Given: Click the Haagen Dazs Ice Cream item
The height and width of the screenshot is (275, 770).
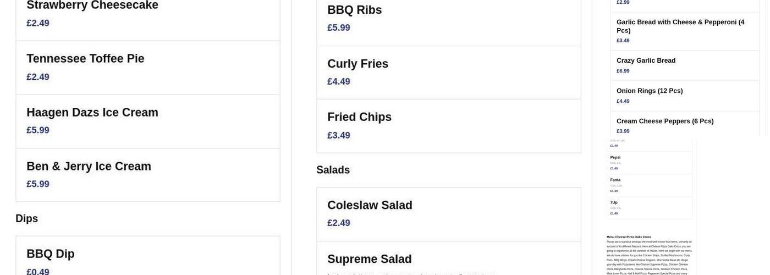Looking at the screenshot, I should point(92,113).
